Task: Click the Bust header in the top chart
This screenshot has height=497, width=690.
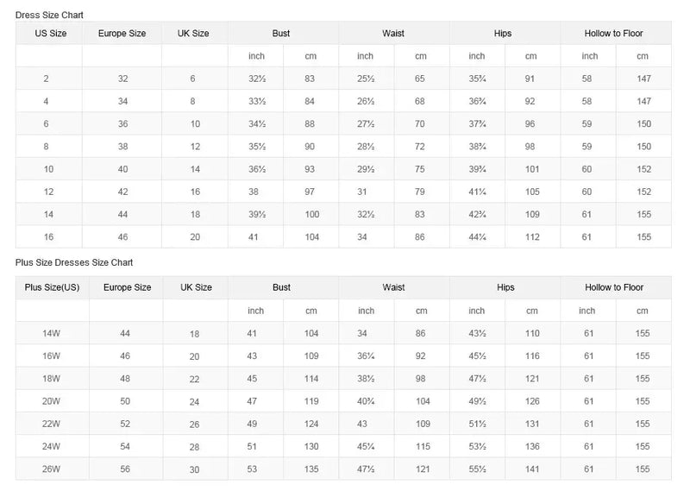Action: pyautogui.click(x=281, y=34)
